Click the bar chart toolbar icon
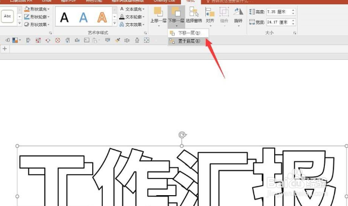The height and width of the screenshot is (206, 348). (x=77, y=40)
